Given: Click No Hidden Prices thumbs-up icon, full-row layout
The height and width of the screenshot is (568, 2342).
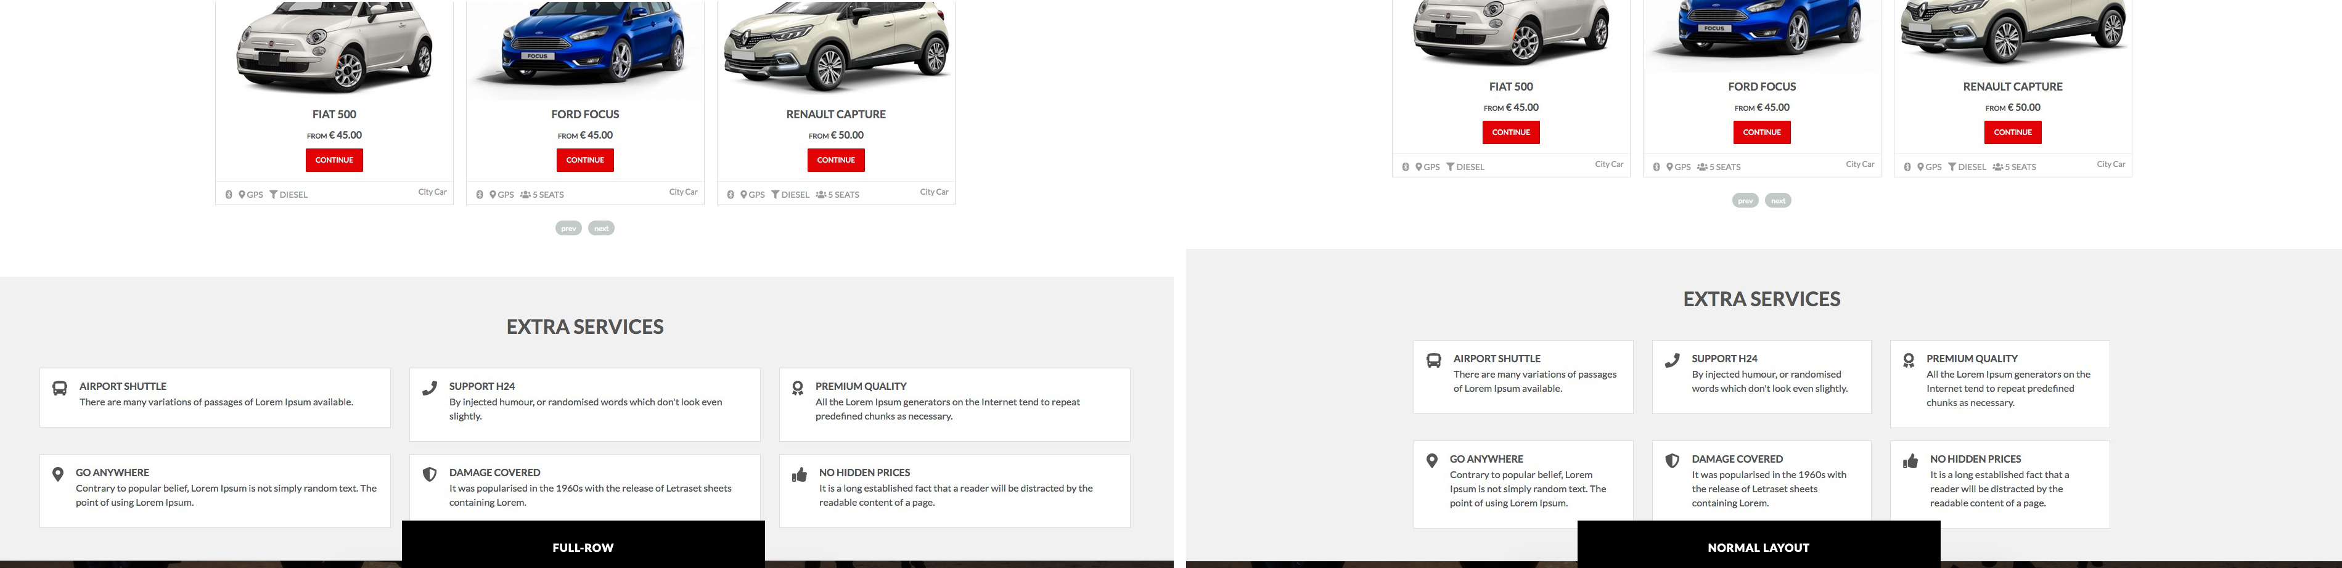Looking at the screenshot, I should pyautogui.click(x=799, y=474).
